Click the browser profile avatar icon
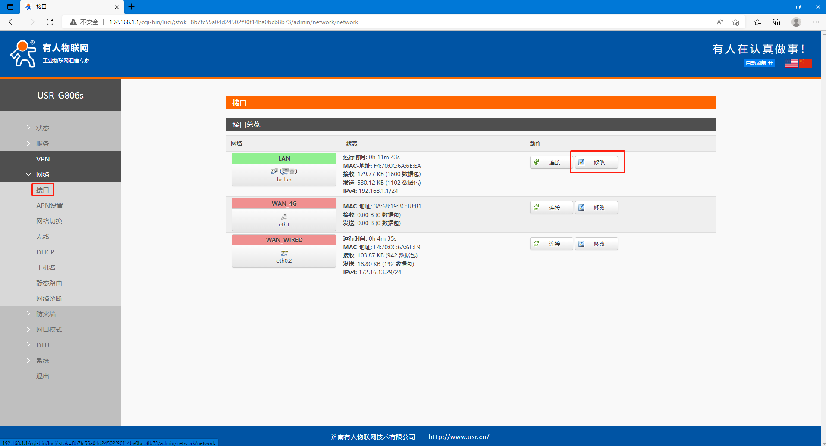This screenshot has height=446, width=826. tap(796, 22)
